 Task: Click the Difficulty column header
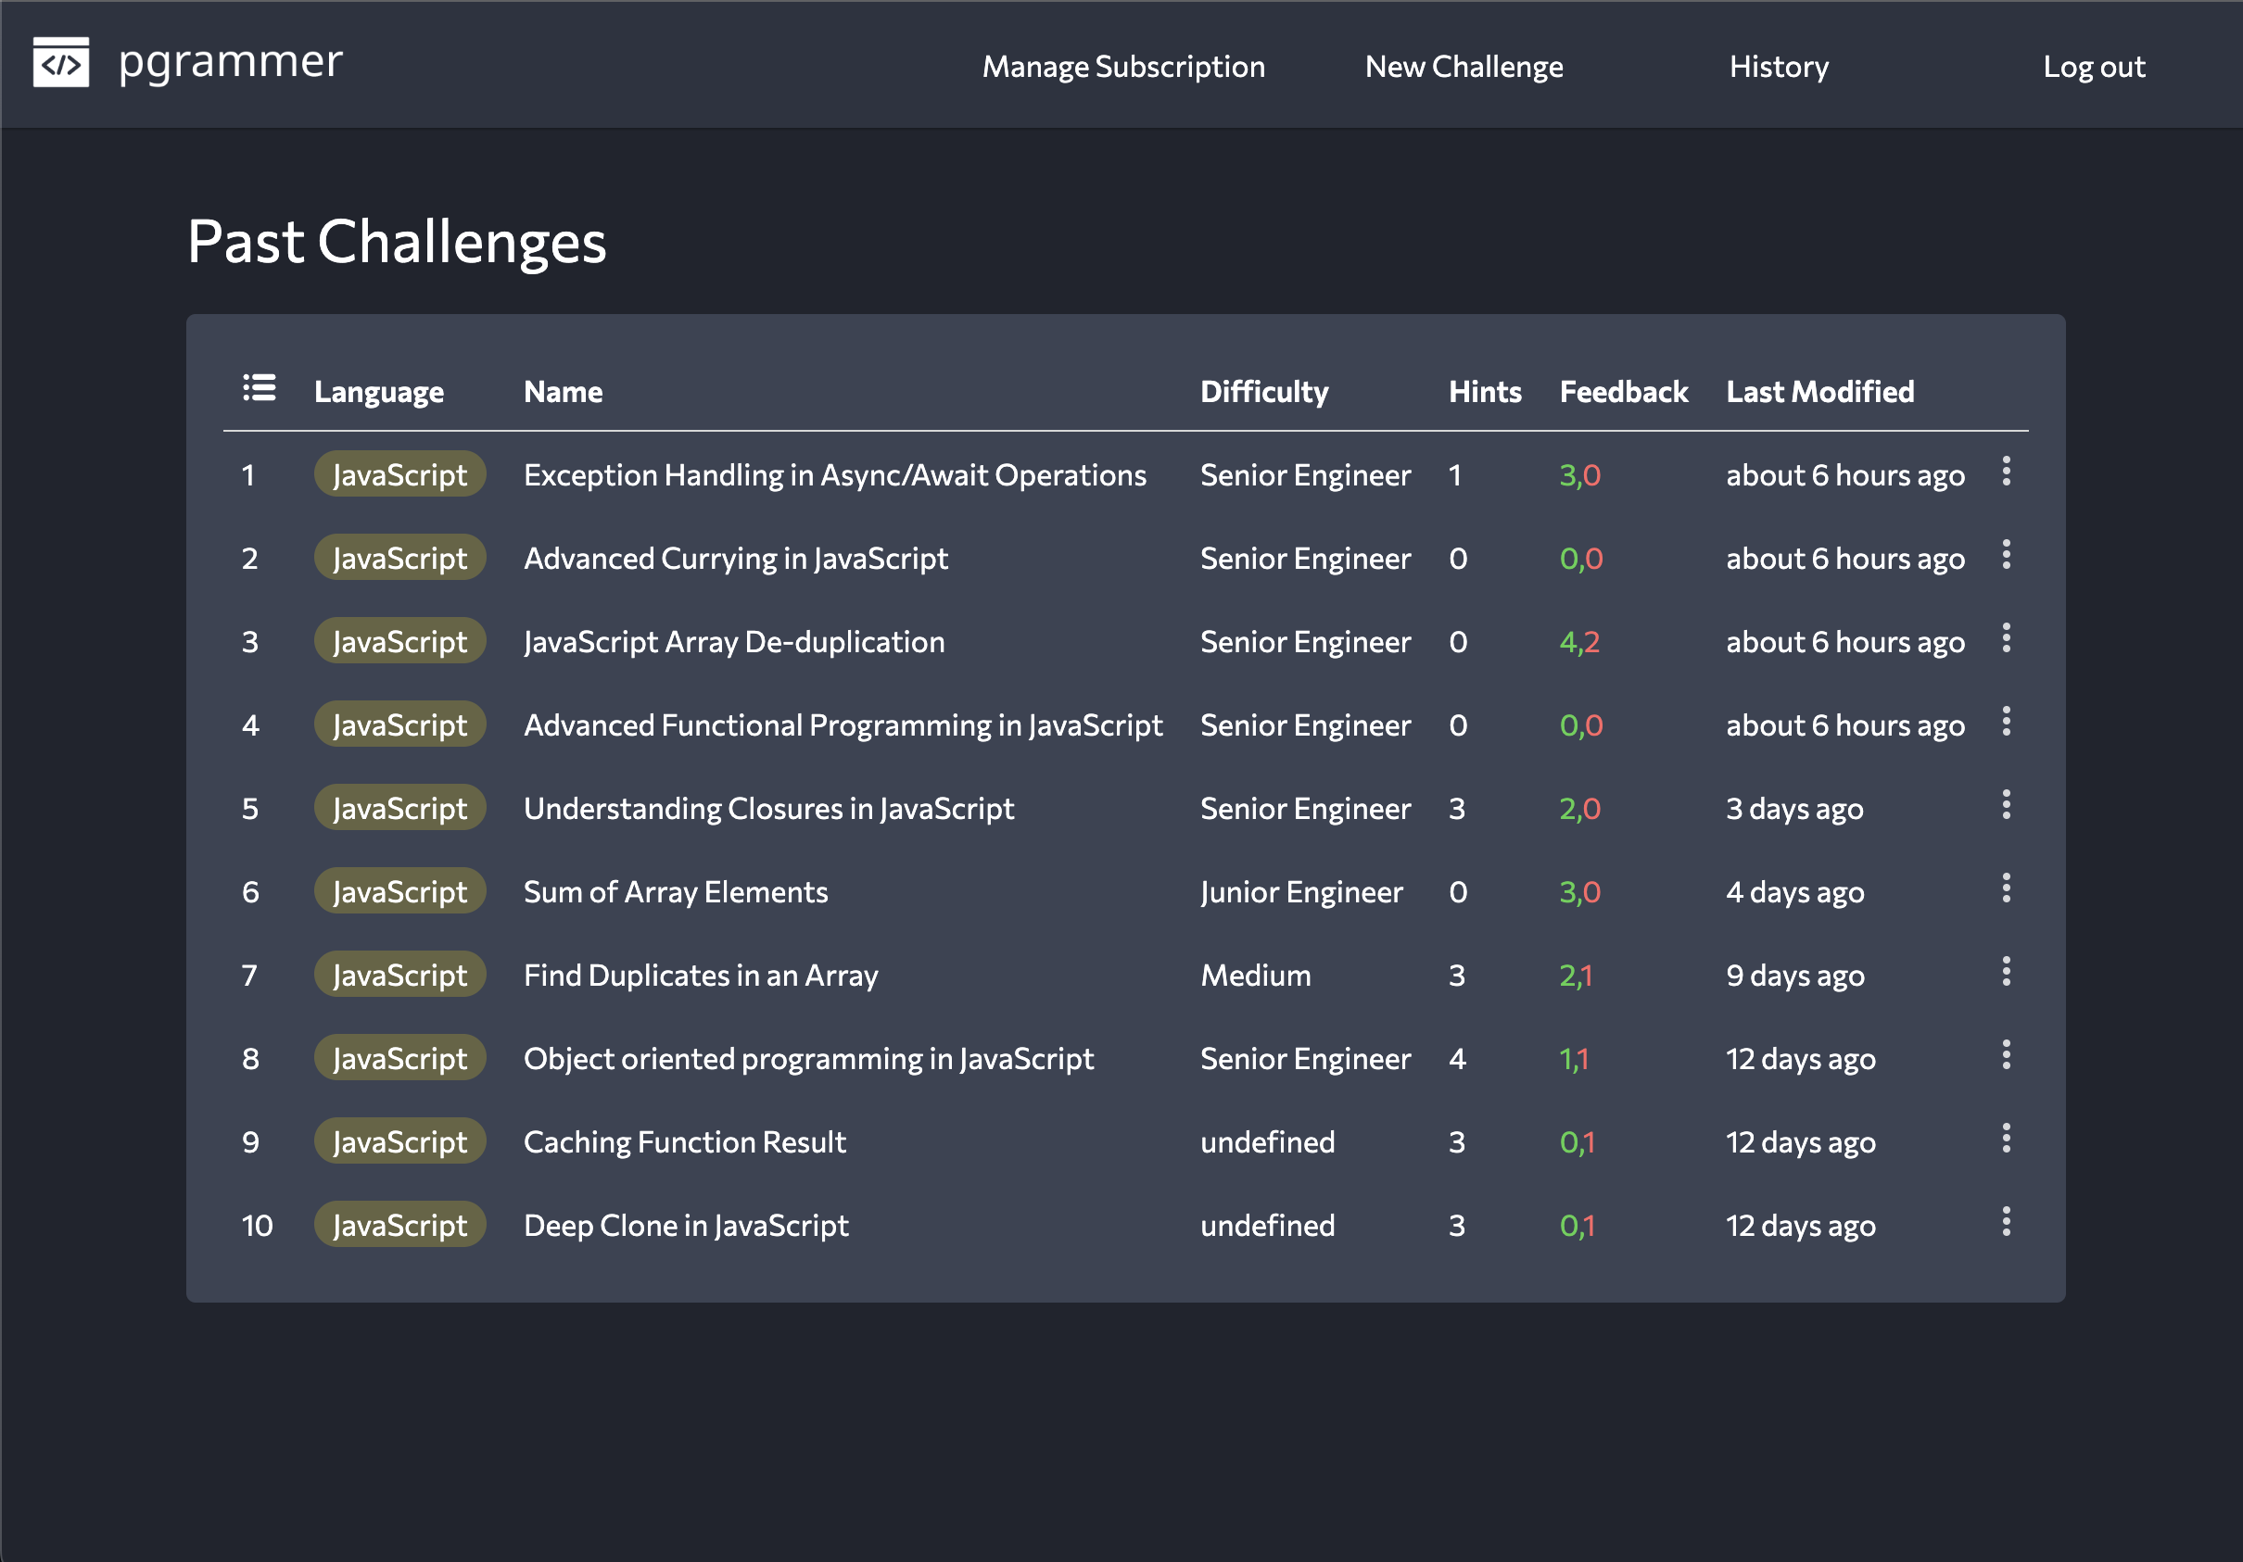click(1263, 392)
